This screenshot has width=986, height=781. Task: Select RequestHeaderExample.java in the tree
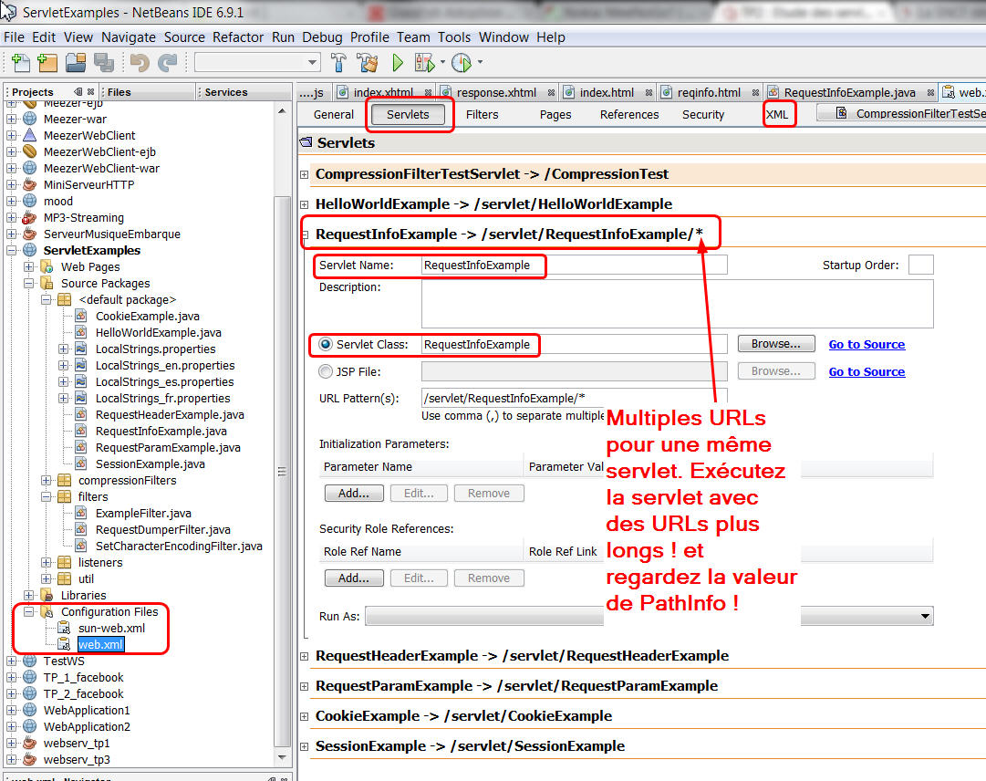(170, 414)
